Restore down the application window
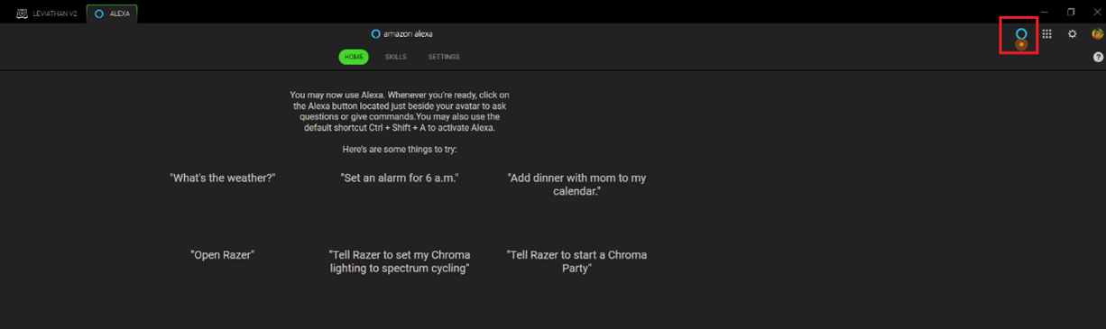 coord(1071,12)
